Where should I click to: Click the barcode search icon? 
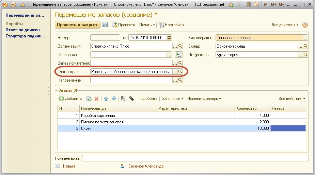(x=124, y=99)
